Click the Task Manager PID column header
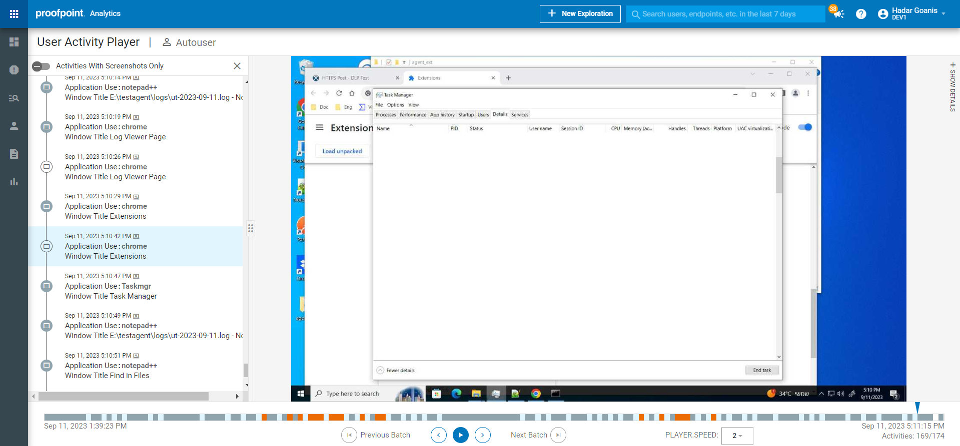Viewport: 960px width, 446px height. (x=454, y=129)
